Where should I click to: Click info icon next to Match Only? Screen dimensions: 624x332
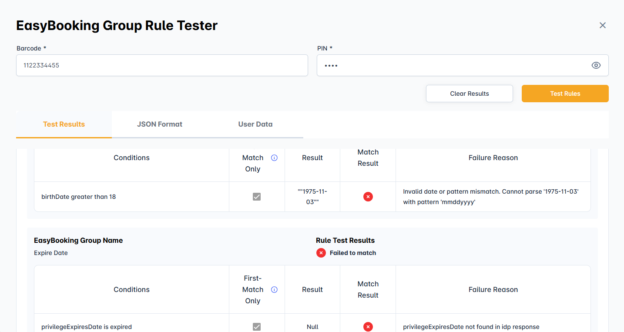pos(274,158)
